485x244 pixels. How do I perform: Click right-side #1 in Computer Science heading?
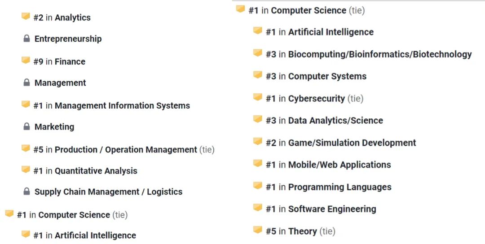pos(307,10)
